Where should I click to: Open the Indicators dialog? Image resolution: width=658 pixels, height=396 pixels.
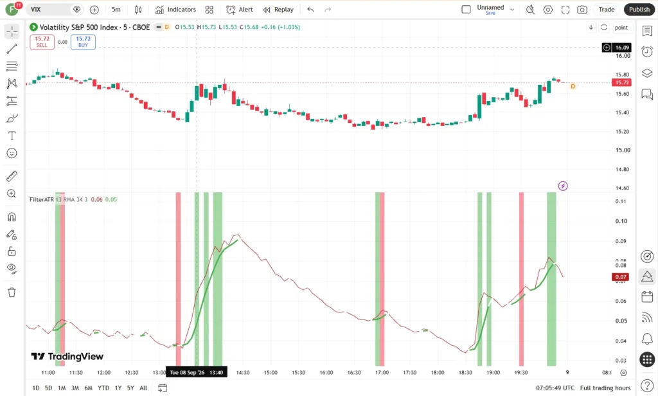[x=175, y=9]
